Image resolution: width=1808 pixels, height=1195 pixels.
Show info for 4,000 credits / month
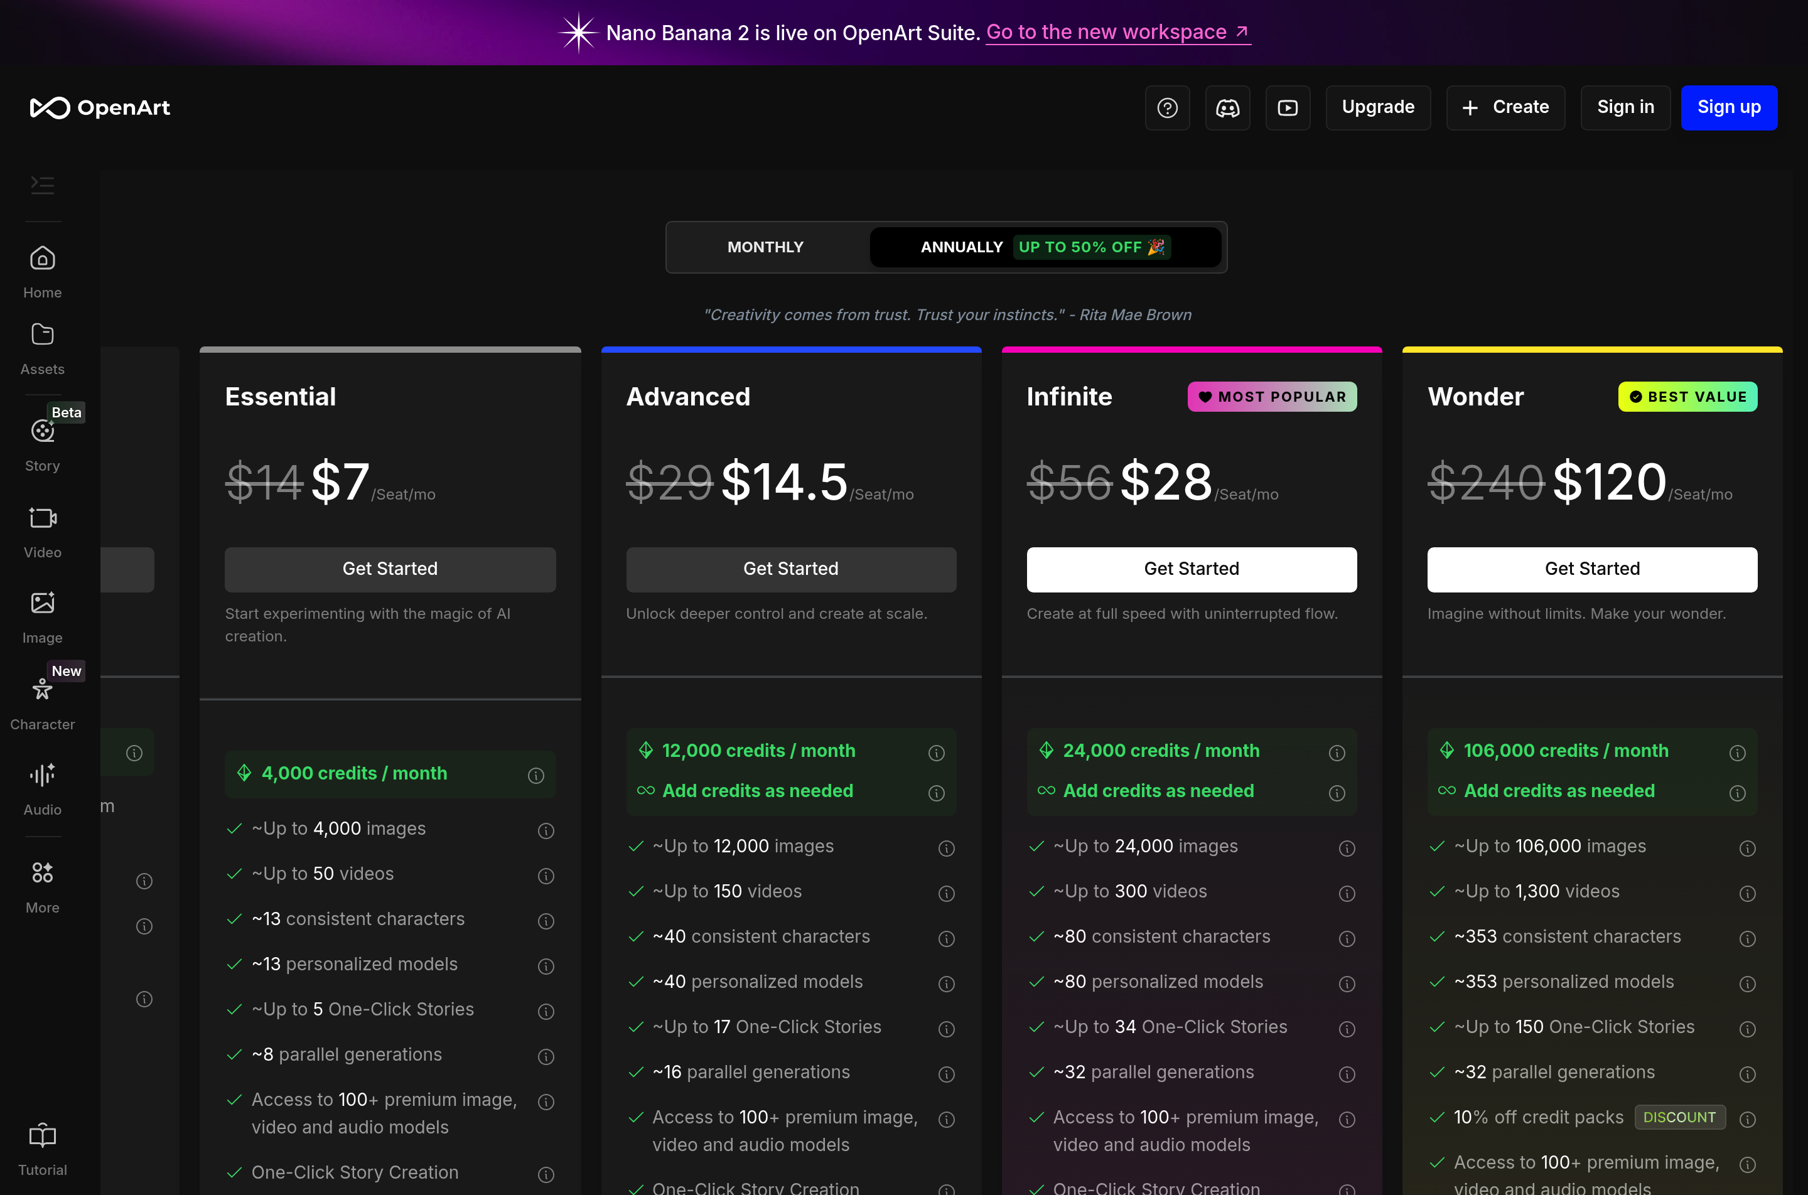536,775
